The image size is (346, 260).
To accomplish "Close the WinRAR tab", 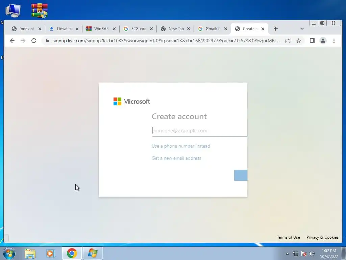I will 114,29.
